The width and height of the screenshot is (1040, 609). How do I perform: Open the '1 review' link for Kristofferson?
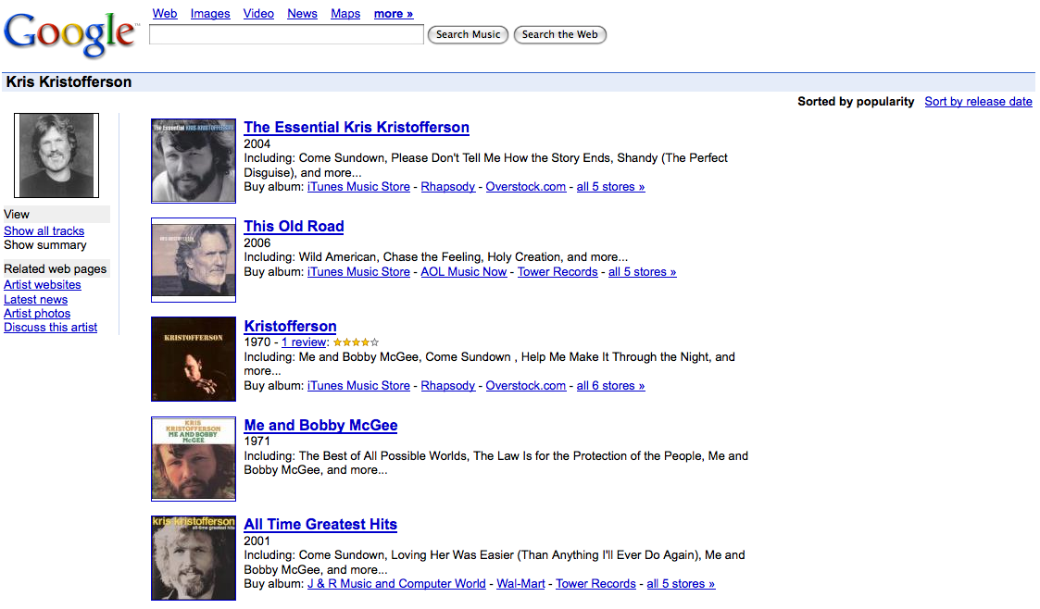[x=305, y=342]
